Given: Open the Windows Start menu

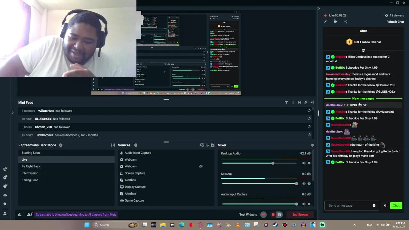Looking at the screenshot, I should click(x=87, y=225).
